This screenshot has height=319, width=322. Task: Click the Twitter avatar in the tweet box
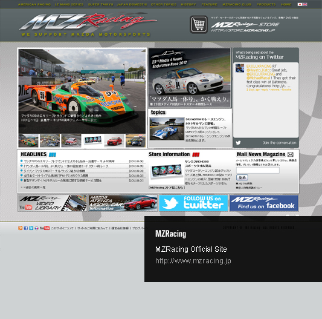coord(240,68)
